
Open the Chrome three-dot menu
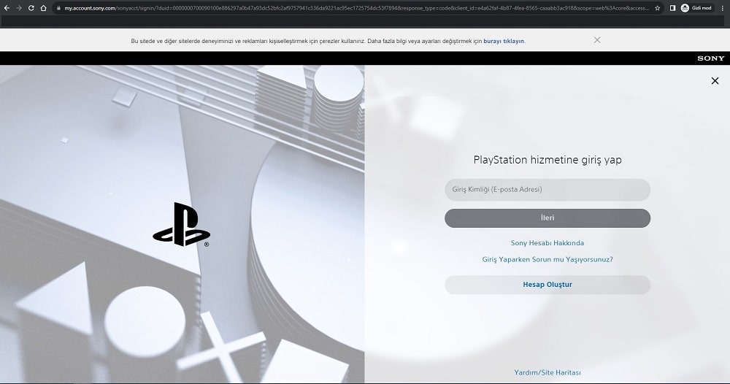pyautogui.click(x=723, y=8)
